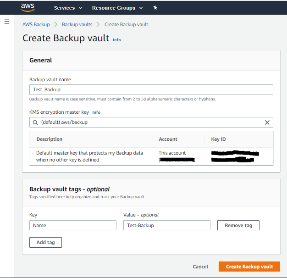The image size is (287, 278).
Task: Click the AWS logo
Action: click(x=28, y=7)
